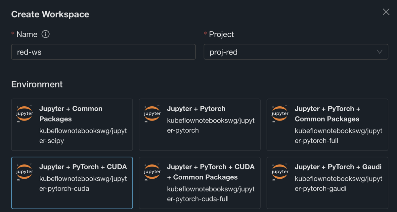Close the Create Workspace dialog

[x=386, y=12]
